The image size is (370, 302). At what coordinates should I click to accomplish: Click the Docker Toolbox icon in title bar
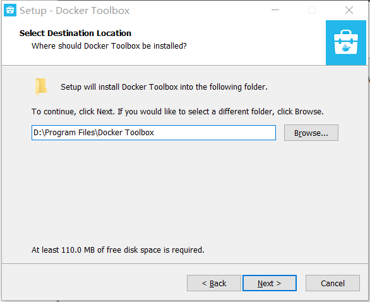[x=10, y=10]
